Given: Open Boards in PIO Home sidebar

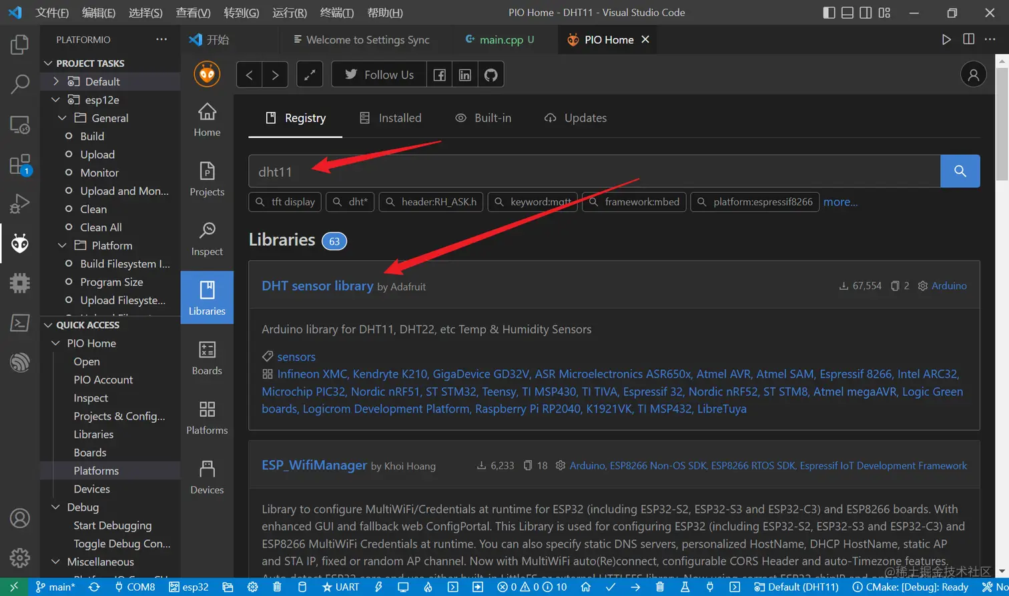Looking at the screenshot, I should click(207, 358).
